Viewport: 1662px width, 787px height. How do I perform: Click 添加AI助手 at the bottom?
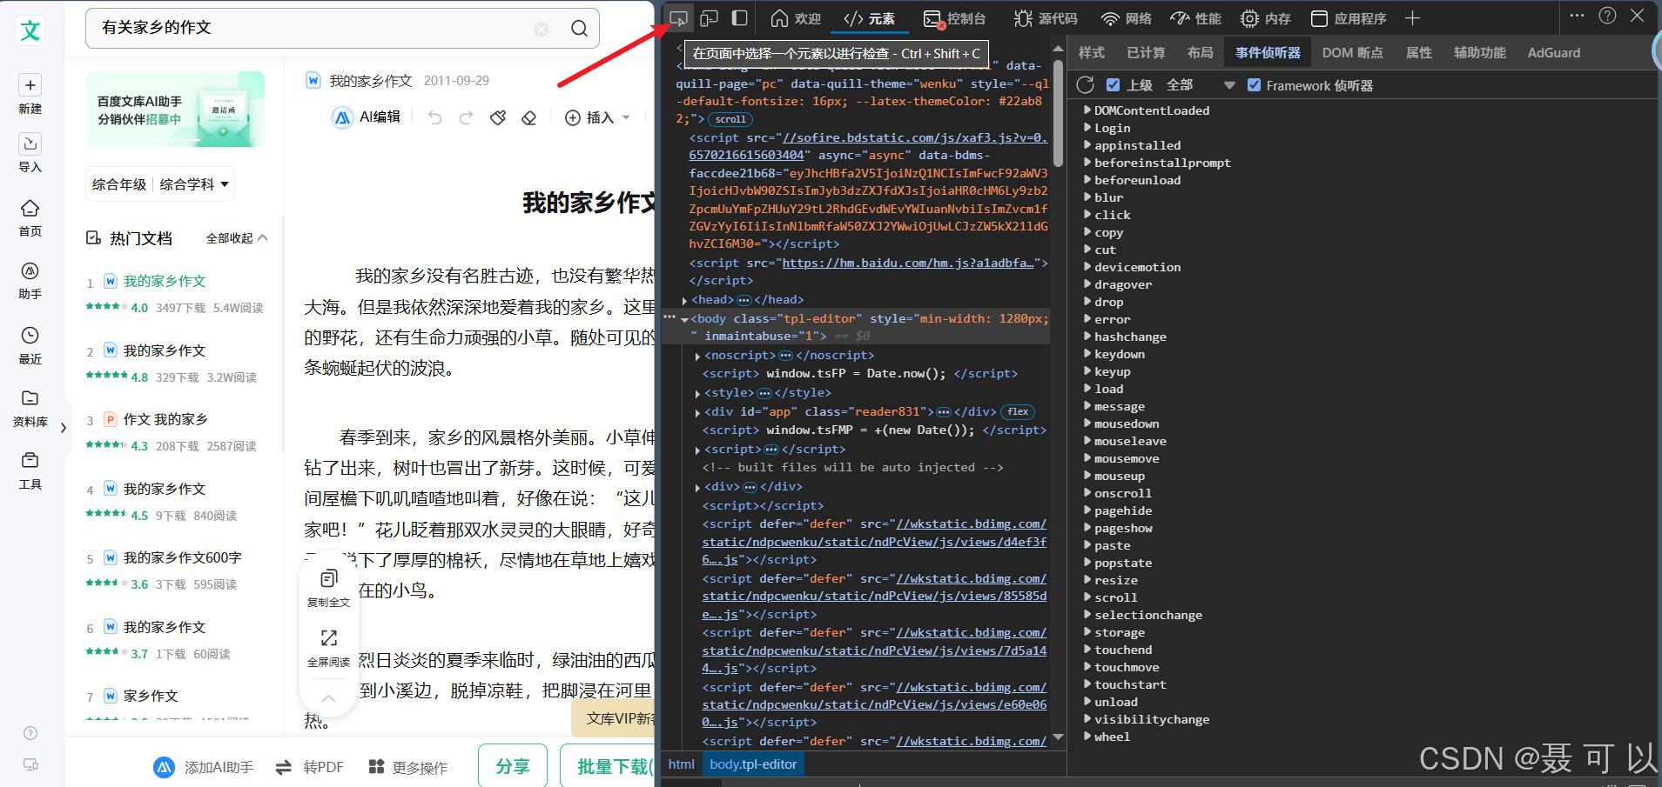(204, 767)
